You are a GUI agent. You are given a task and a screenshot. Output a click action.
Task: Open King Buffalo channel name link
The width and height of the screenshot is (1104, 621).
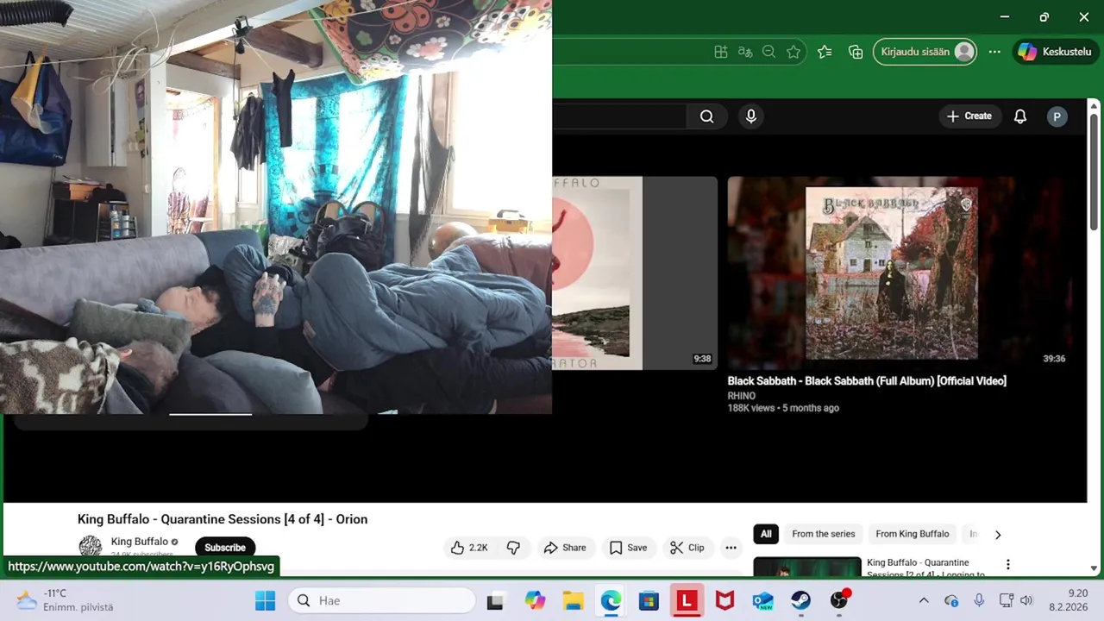point(140,542)
